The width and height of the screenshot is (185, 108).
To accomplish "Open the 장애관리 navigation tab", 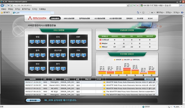I will pyautogui.click(x=129, y=19).
